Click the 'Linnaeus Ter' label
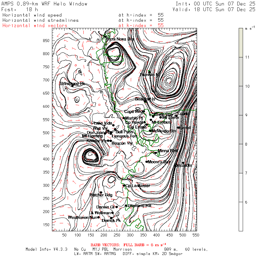This screenshot has height=257, width=257. click(124, 136)
